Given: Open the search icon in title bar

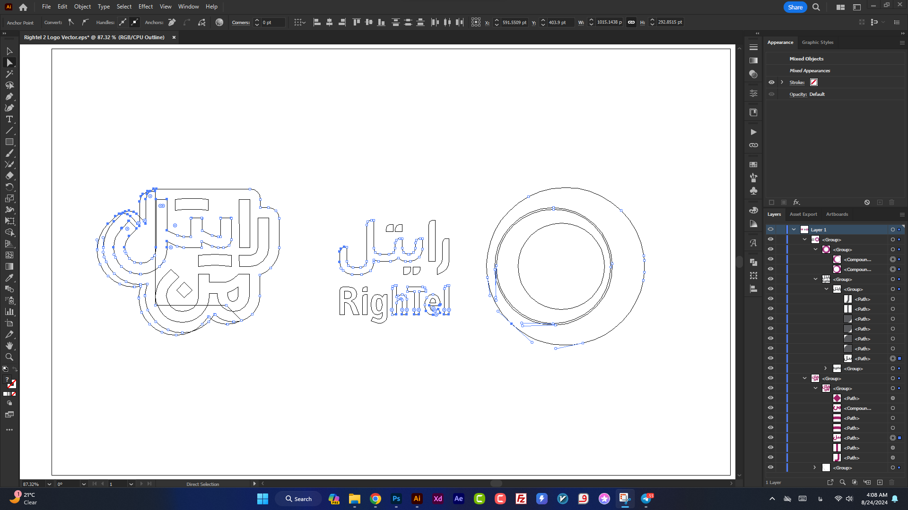Looking at the screenshot, I should [816, 7].
